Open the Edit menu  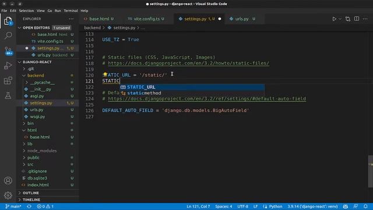(x=13, y=10)
